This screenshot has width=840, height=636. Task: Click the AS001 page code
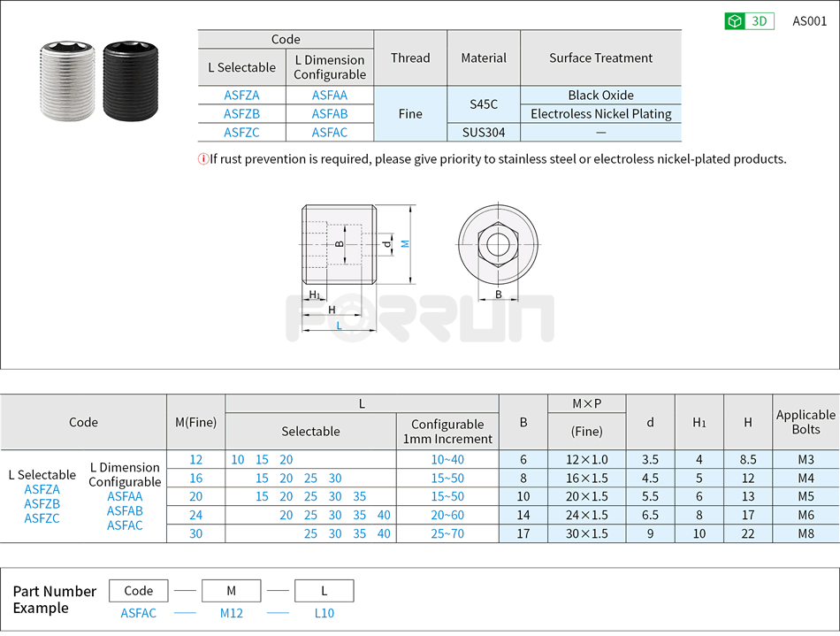click(810, 20)
